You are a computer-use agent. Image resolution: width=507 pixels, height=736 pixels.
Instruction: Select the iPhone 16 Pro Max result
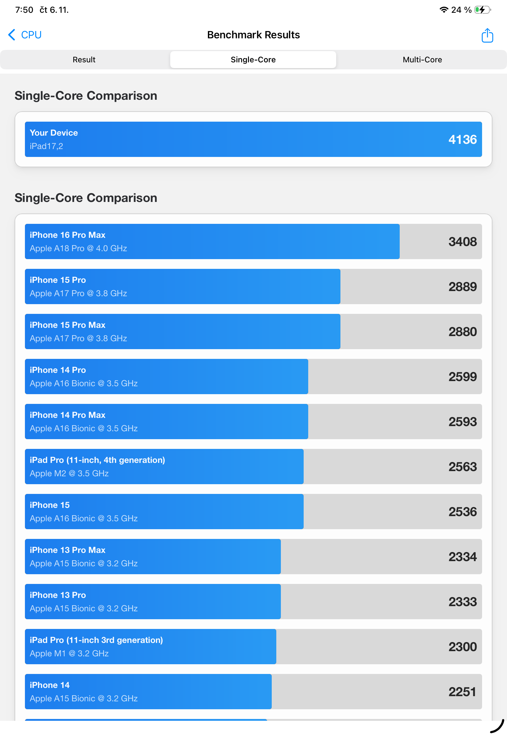[x=253, y=241]
